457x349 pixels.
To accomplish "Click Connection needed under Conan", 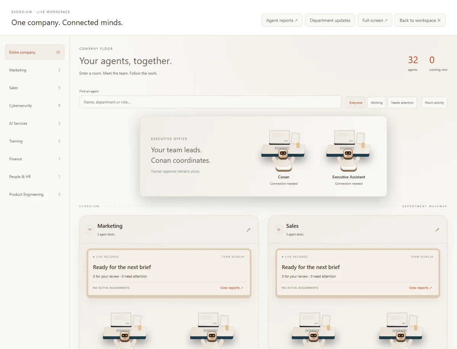I will tap(284, 183).
